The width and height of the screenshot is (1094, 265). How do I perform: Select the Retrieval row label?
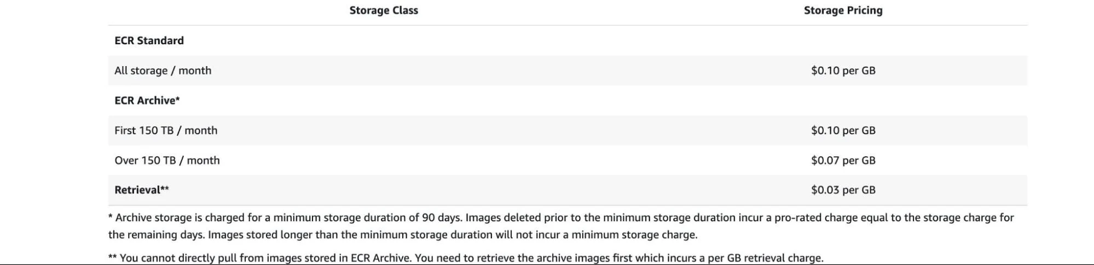141,190
